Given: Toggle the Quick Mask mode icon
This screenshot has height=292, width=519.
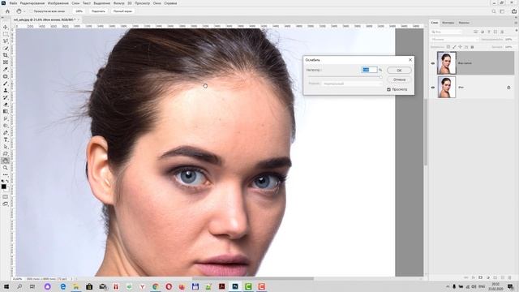Looking at the screenshot, I should 6,197.
